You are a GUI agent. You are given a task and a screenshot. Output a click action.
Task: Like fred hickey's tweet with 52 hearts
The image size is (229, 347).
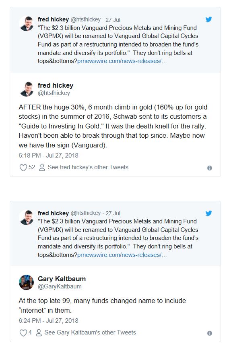(23, 168)
